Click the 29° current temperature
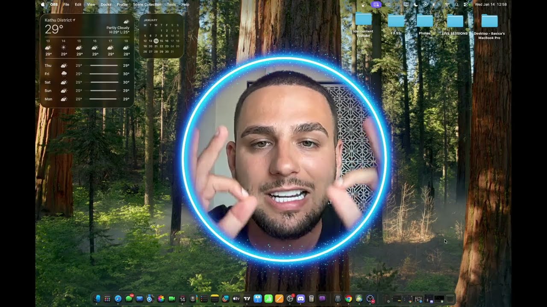Viewport: 547px width, 307px height. 54,29
